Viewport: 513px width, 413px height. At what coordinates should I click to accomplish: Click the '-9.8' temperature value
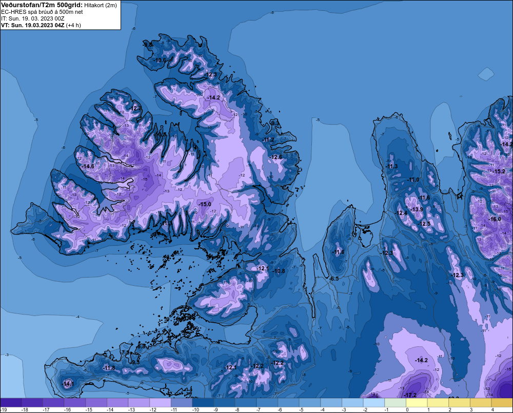click(x=148, y=45)
